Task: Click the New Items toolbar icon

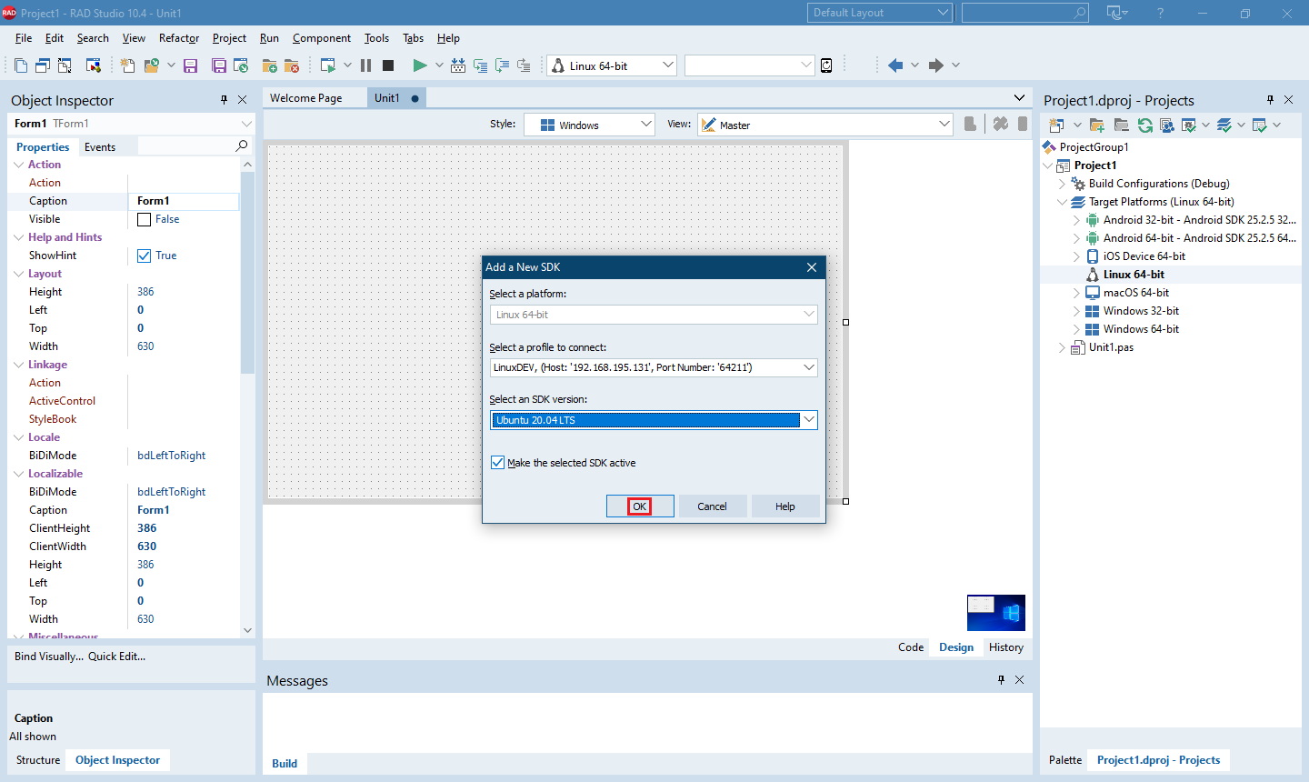Action: point(127,65)
